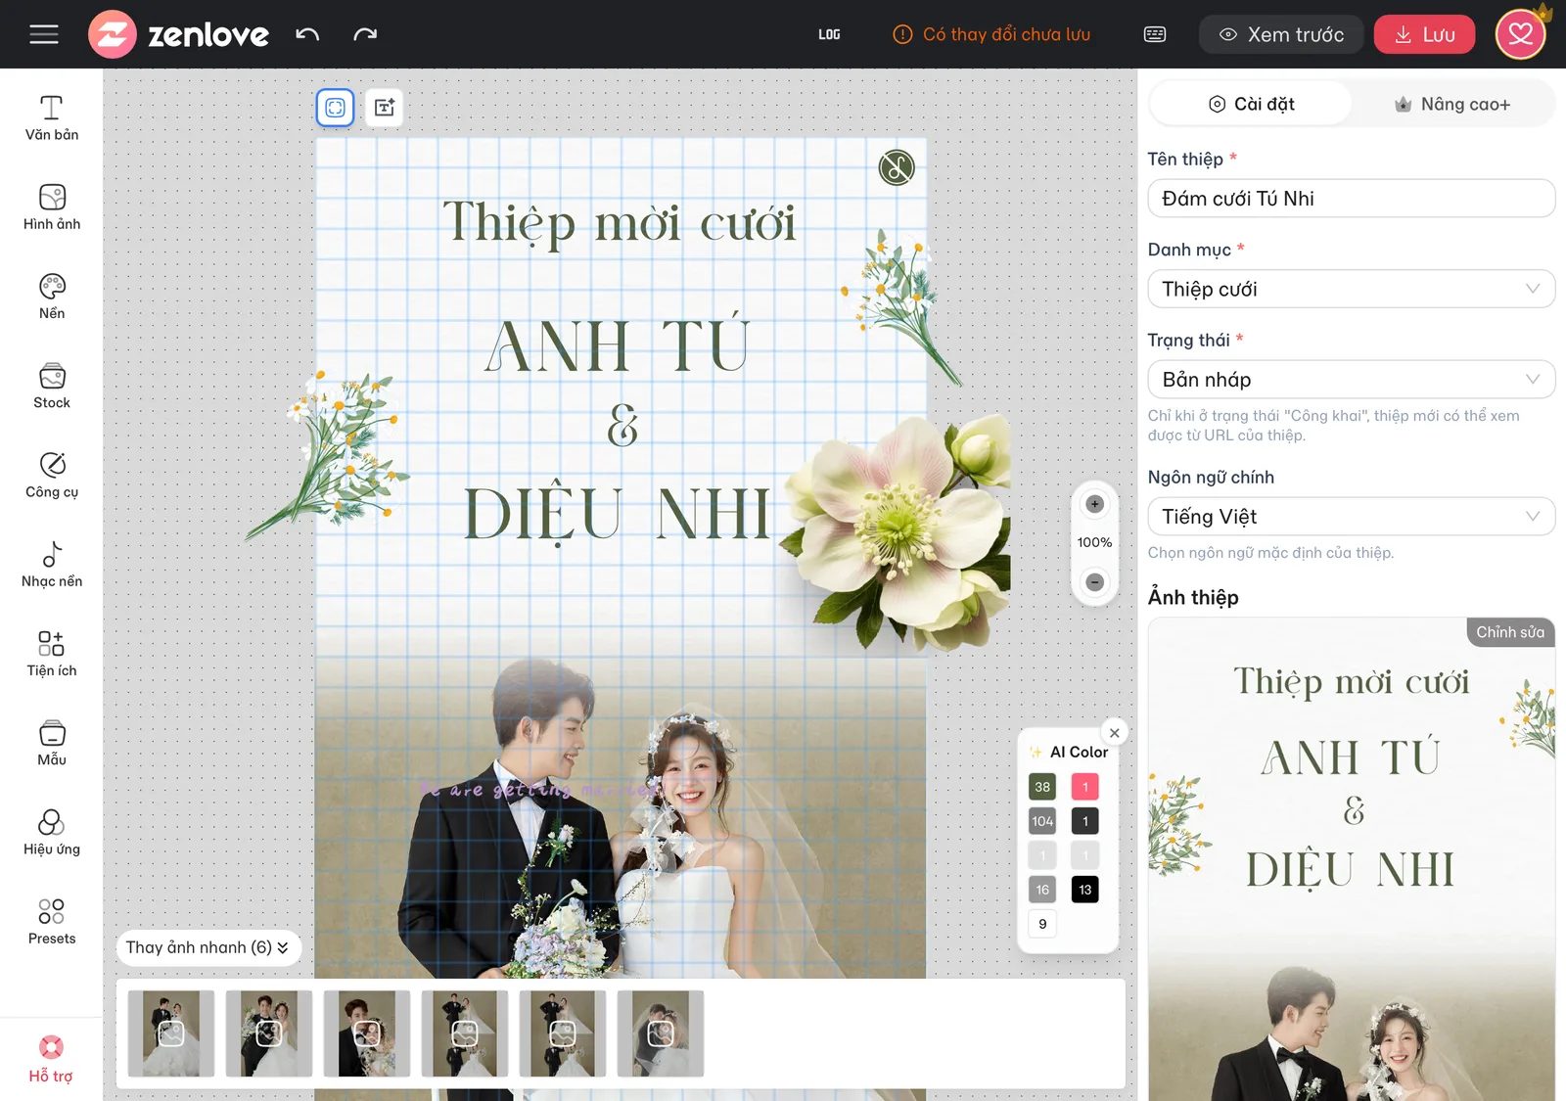Select the dark green 38 color swatch
Image resolution: width=1566 pixels, height=1101 pixels.
coord(1042,787)
